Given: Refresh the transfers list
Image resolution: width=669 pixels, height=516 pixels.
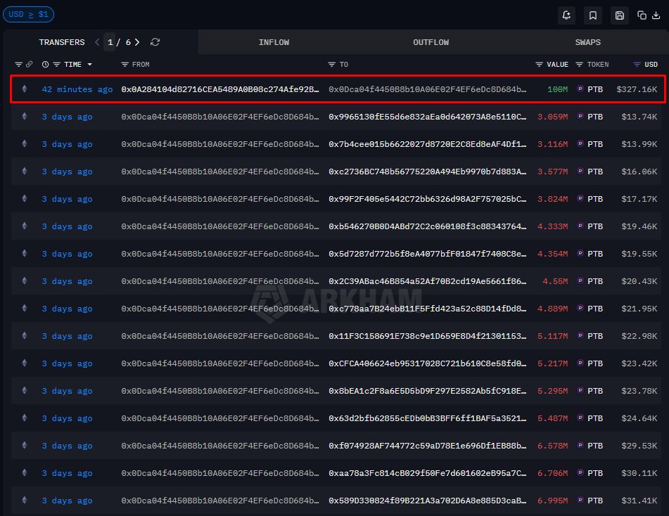Looking at the screenshot, I should (x=155, y=42).
